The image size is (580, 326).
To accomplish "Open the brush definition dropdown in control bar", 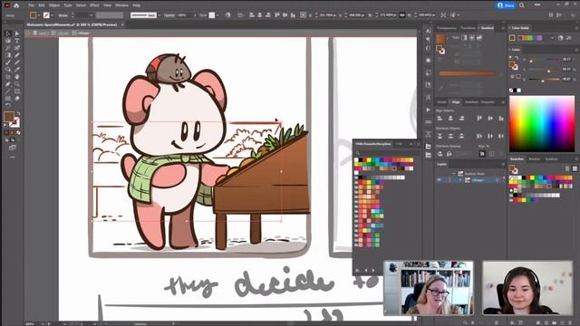I will coord(159,15).
